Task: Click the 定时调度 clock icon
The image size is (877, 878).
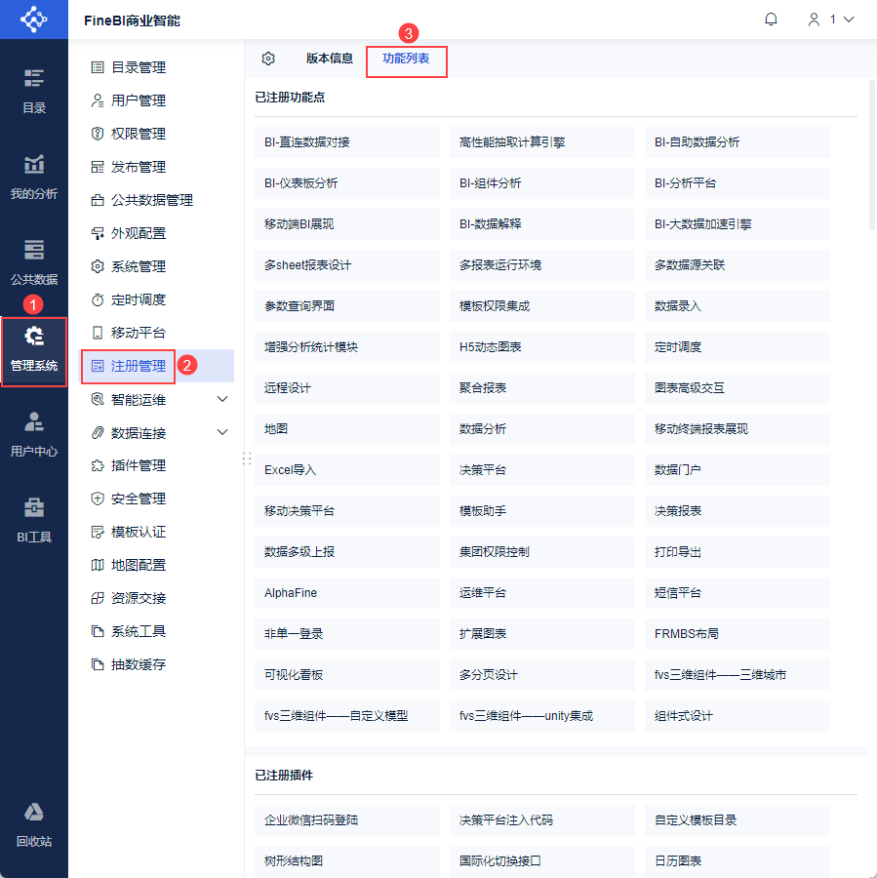Action: point(98,300)
